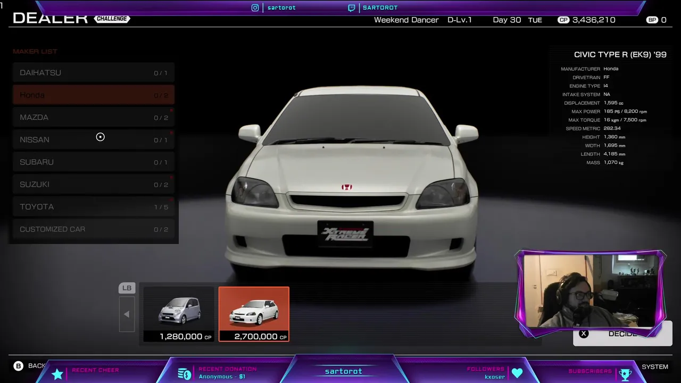This screenshot has width=681, height=383.
Task: Click the MAX TORQUE 16 kgm value
Action: click(625, 120)
